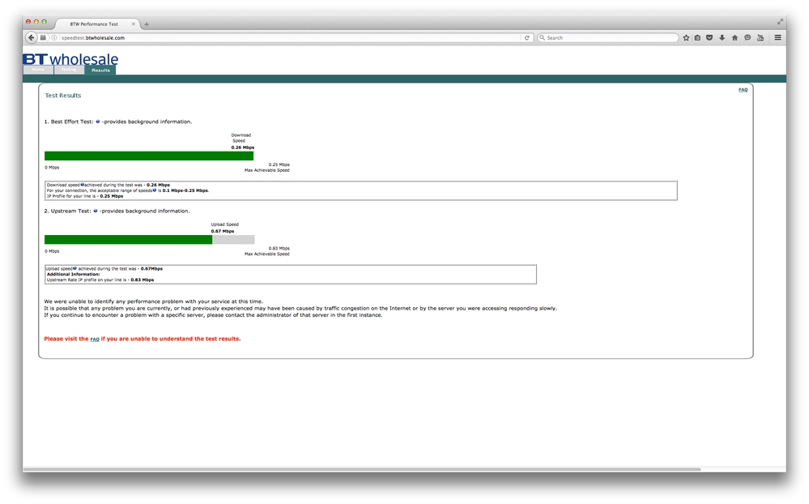Image resolution: width=809 pixels, height=504 pixels.
Task: Click info icon after 'acceptable range of speeds'
Action: click(x=154, y=190)
